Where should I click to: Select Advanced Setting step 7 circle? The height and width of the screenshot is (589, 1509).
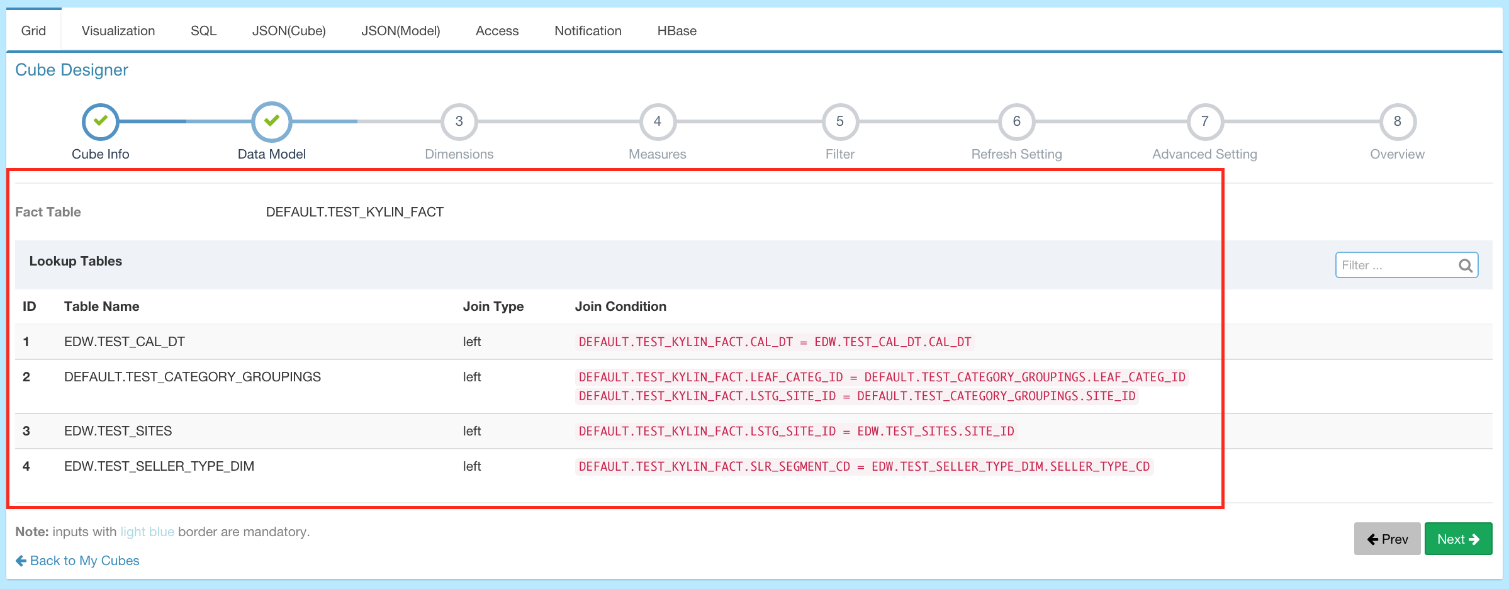1204,121
